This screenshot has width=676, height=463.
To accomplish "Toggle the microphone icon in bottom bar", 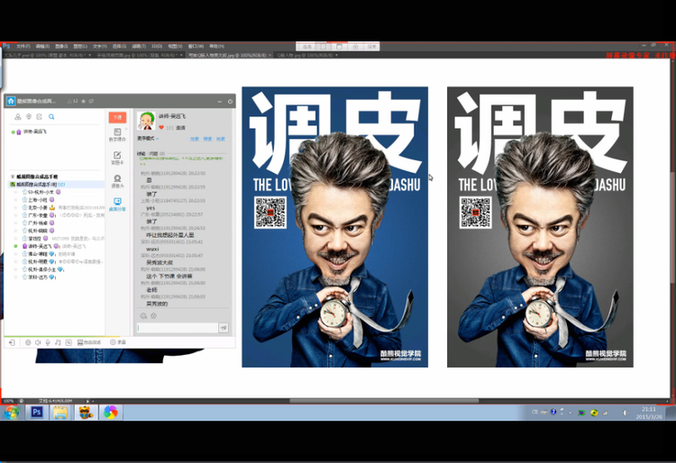I will [48, 342].
